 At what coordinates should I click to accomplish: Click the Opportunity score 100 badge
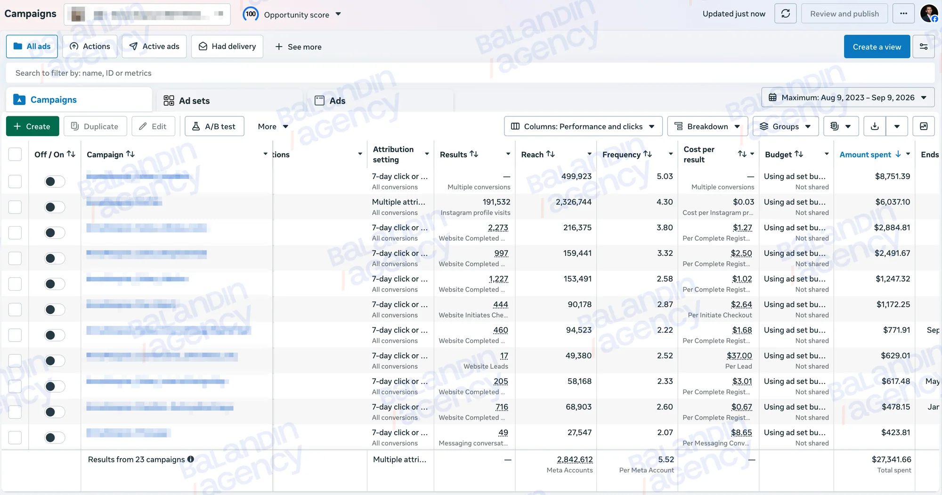click(x=251, y=14)
